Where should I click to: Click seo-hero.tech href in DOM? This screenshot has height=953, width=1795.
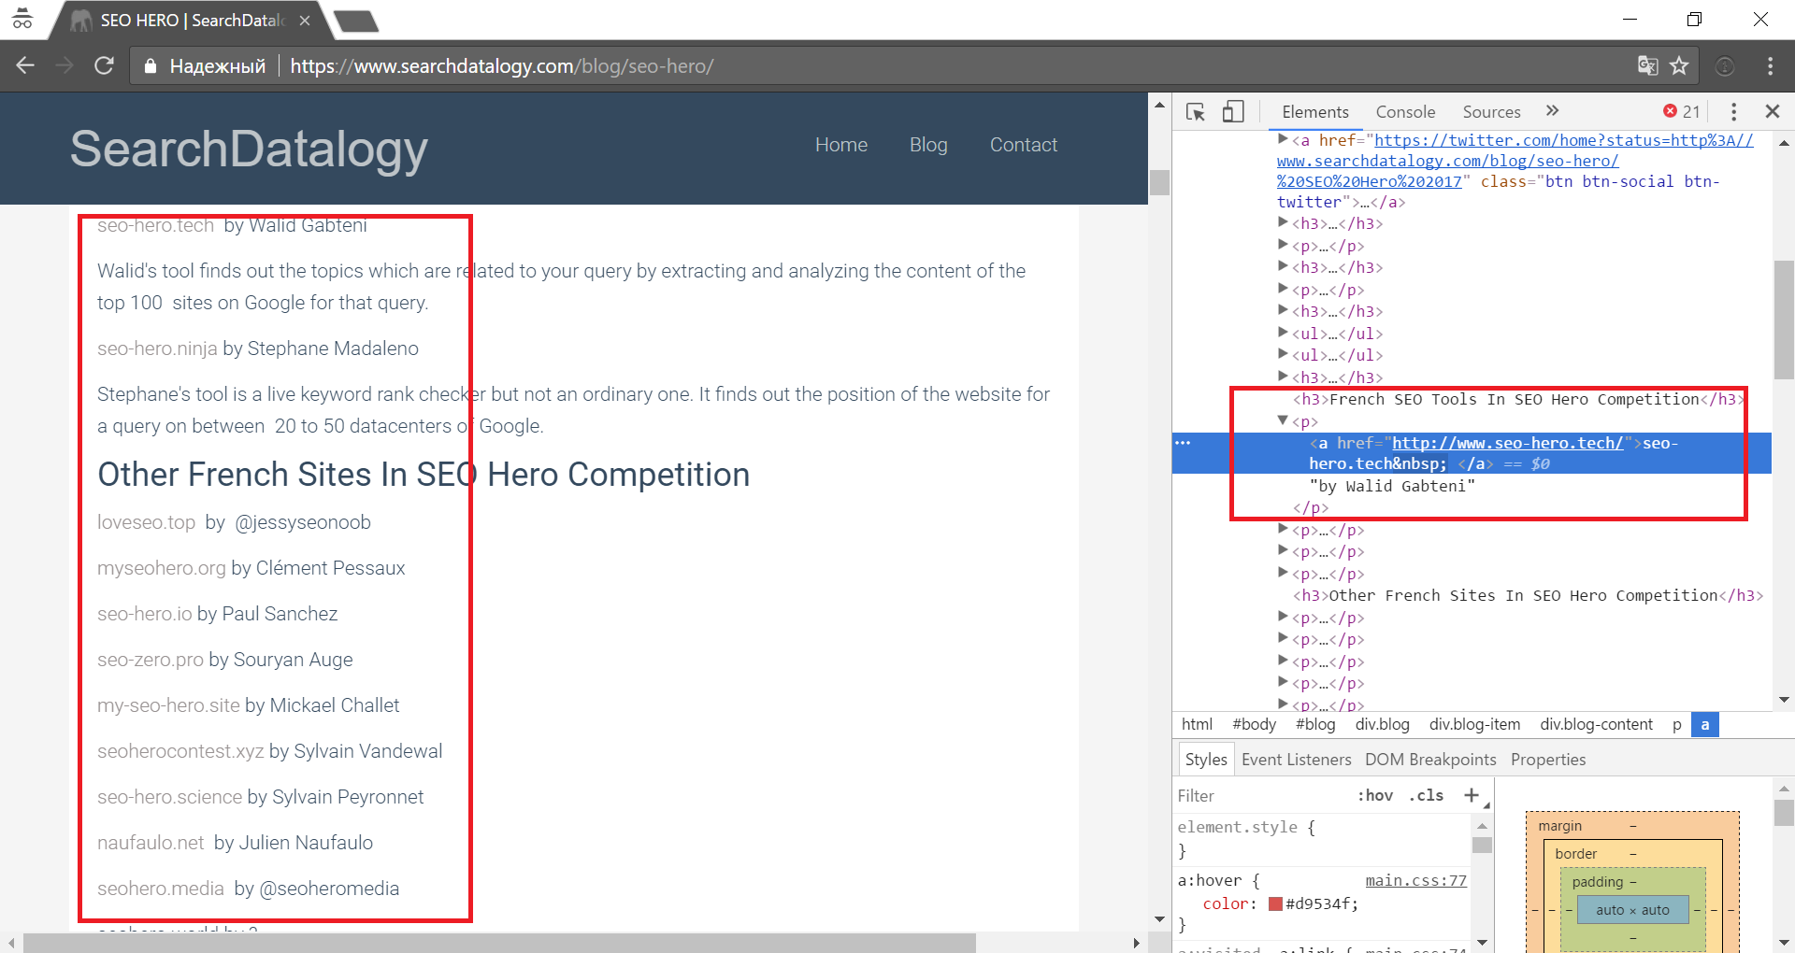pos(1507,443)
